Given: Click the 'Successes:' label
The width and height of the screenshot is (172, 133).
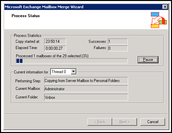Looking at the screenshot, I should click(x=97, y=41).
